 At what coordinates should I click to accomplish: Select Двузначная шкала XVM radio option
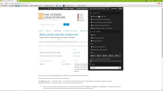pyautogui.click(x=91, y=47)
